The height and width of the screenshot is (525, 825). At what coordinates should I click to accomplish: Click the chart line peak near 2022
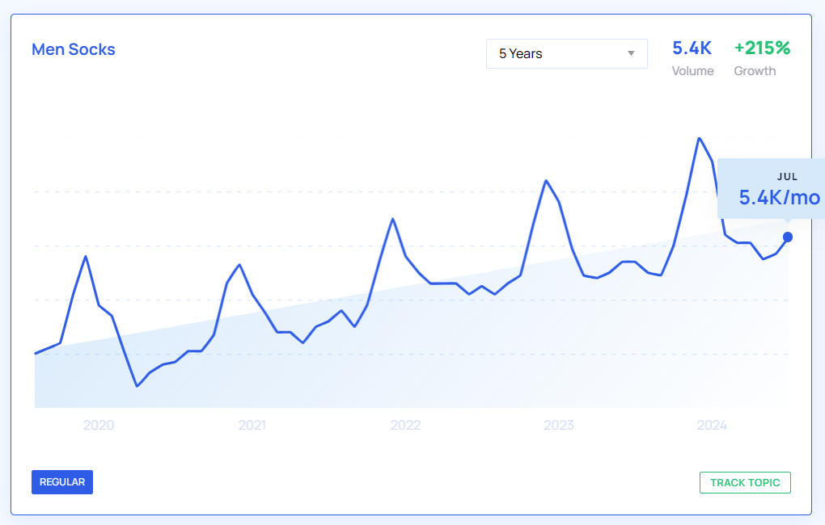(392, 219)
